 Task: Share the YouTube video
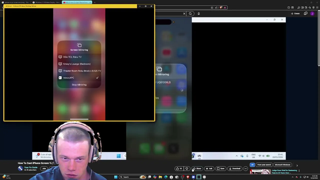tap(197, 168)
